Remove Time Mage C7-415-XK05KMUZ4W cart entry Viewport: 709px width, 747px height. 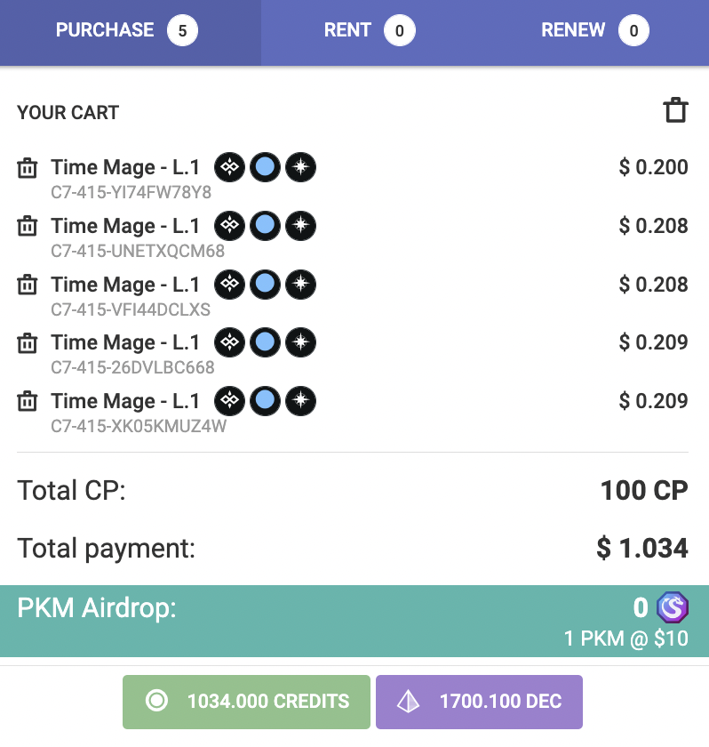click(x=28, y=401)
